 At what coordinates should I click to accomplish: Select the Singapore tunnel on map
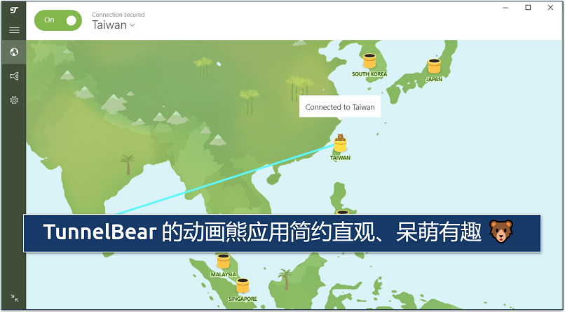pyautogui.click(x=243, y=285)
